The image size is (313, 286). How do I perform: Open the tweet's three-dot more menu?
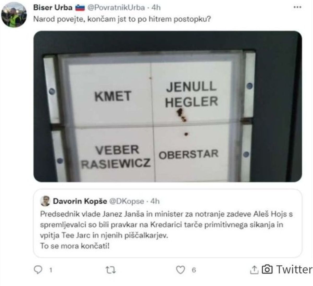pyautogui.click(x=297, y=7)
